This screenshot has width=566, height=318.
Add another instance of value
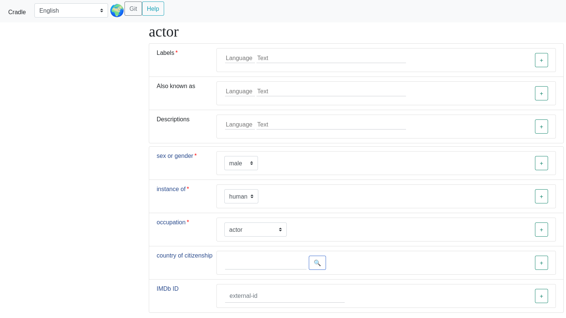541,196
